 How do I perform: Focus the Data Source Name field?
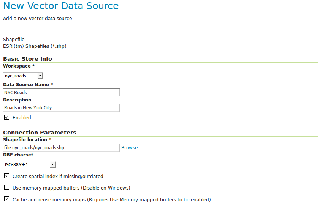coord(61,92)
